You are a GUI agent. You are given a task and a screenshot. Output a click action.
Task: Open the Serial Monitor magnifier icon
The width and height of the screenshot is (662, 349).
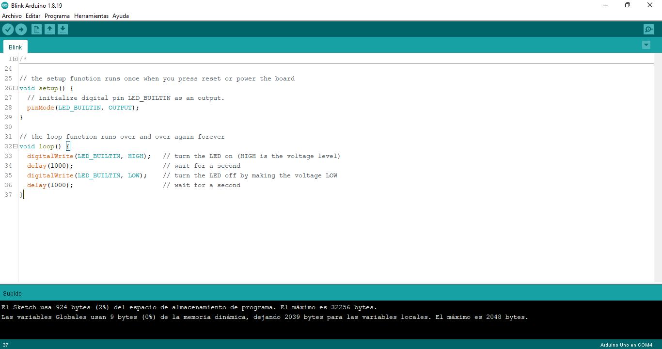(x=648, y=30)
